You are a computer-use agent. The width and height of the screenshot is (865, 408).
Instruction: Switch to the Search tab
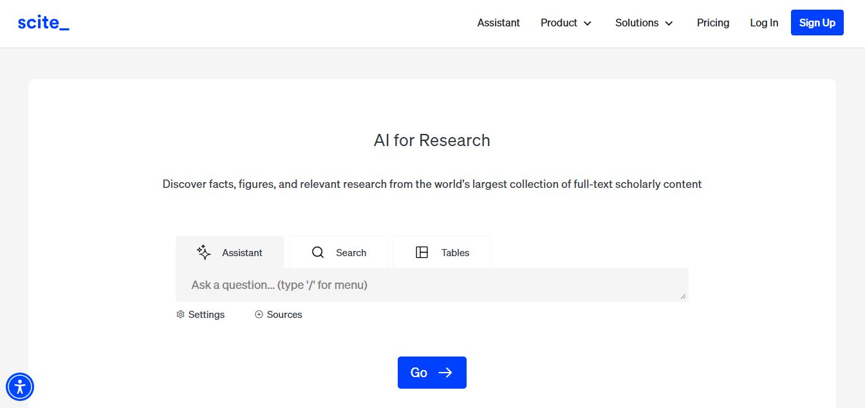(351, 253)
